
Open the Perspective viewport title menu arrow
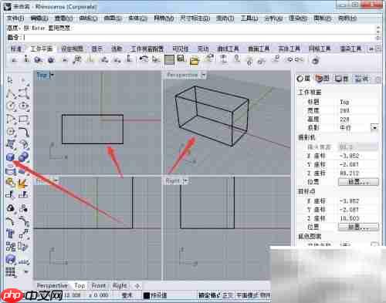click(x=204, y=75)
